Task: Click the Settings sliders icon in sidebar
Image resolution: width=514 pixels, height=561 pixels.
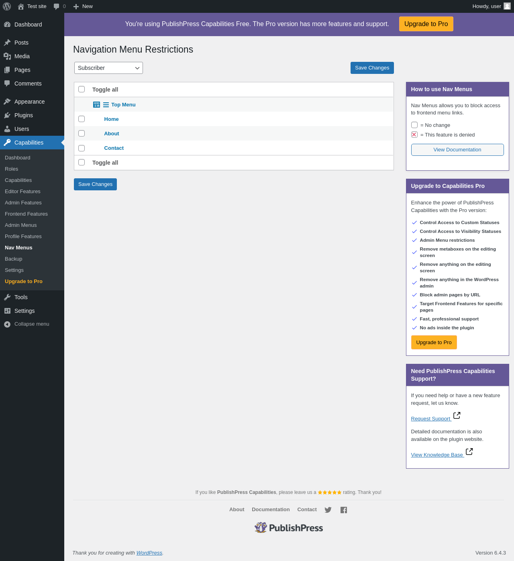Action: (x=7, y=311)
